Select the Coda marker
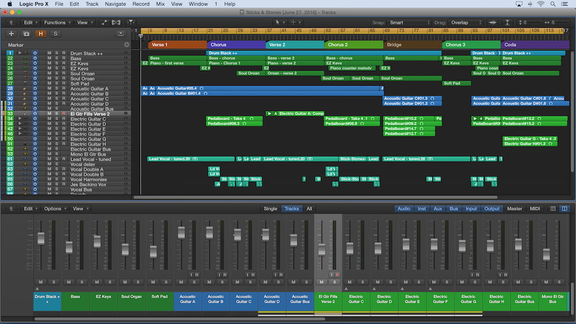 coord(535,45)
